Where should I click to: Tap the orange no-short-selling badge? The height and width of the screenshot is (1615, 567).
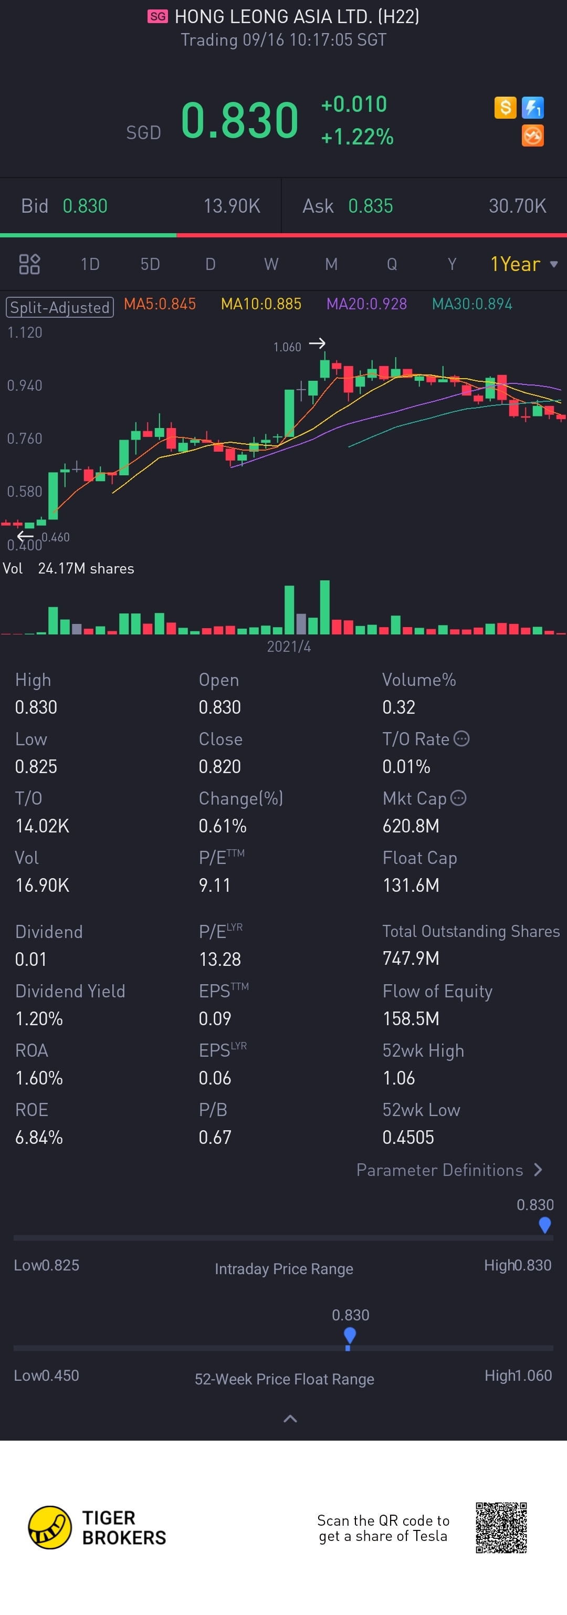point(532,136)
